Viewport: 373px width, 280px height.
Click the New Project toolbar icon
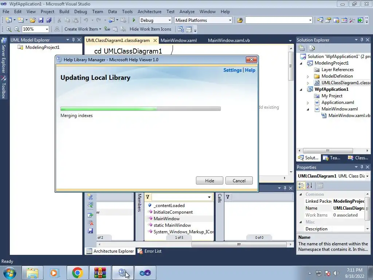pyautogui.click(x=9, y=20)
